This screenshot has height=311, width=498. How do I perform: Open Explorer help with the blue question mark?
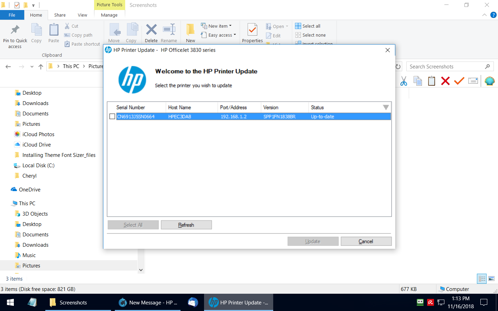494,15
